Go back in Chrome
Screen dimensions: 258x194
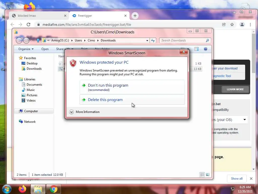pyautogui.click(x=12, y=25)
